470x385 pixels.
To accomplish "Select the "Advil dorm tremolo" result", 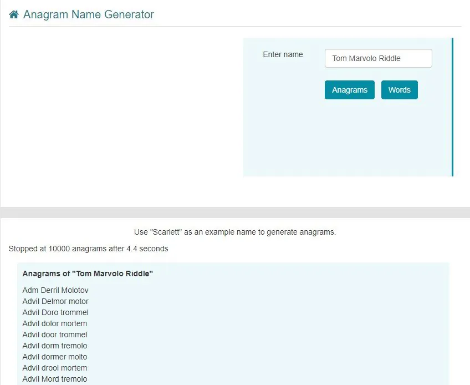I will pos(55,346).
